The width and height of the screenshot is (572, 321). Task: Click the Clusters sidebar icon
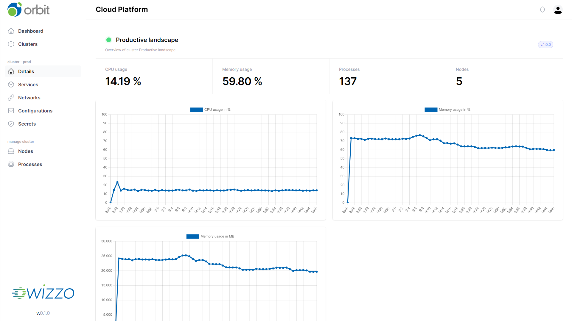[x=11, y=44]
